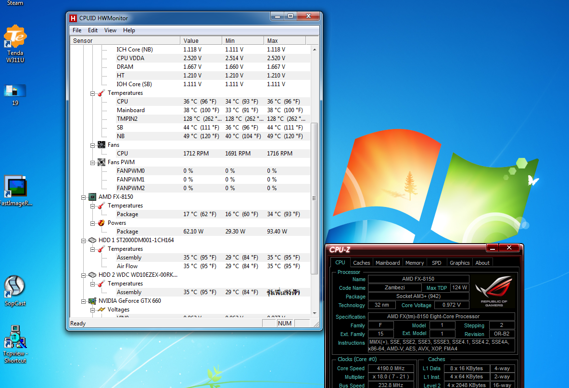Image resolution: width=569 pixels, height=388 pixels.
Task: Click the Core Voltage 0.972 V field
Action: [452, 305]
